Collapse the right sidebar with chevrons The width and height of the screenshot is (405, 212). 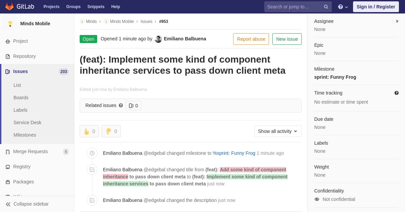pyautogui.click(x=397, y=21)
